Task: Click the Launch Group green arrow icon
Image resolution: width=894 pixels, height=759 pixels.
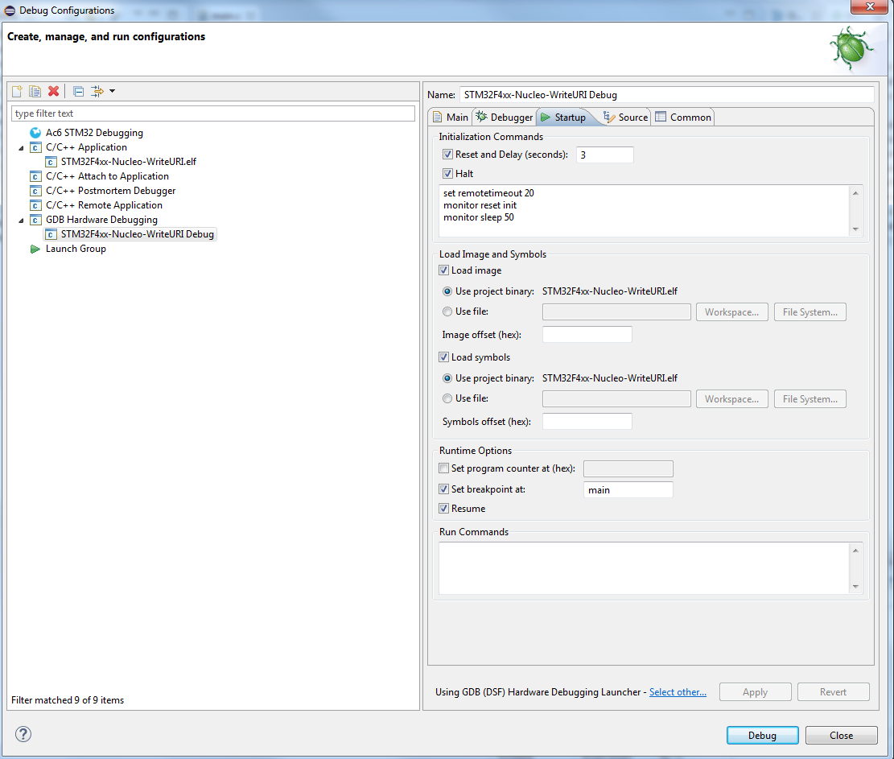Action: click(x=35, y=249)
